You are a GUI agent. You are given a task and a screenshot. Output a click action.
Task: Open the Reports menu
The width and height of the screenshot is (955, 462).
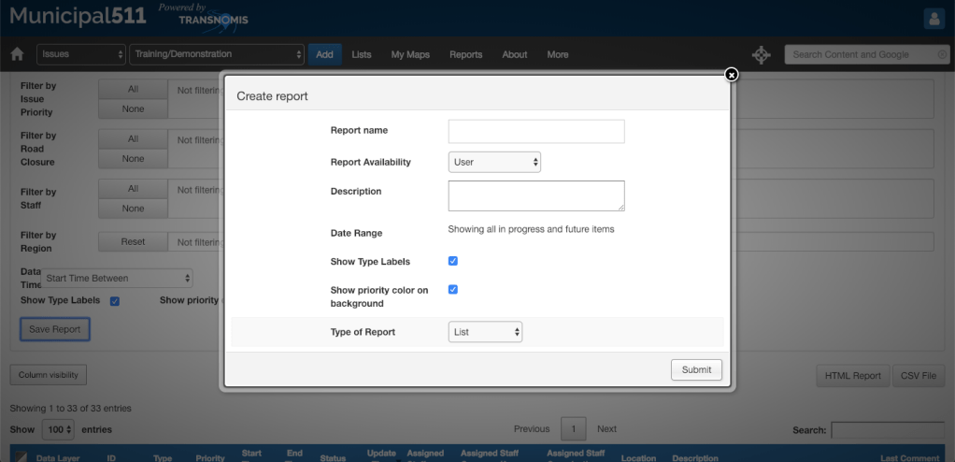point(465,54)
